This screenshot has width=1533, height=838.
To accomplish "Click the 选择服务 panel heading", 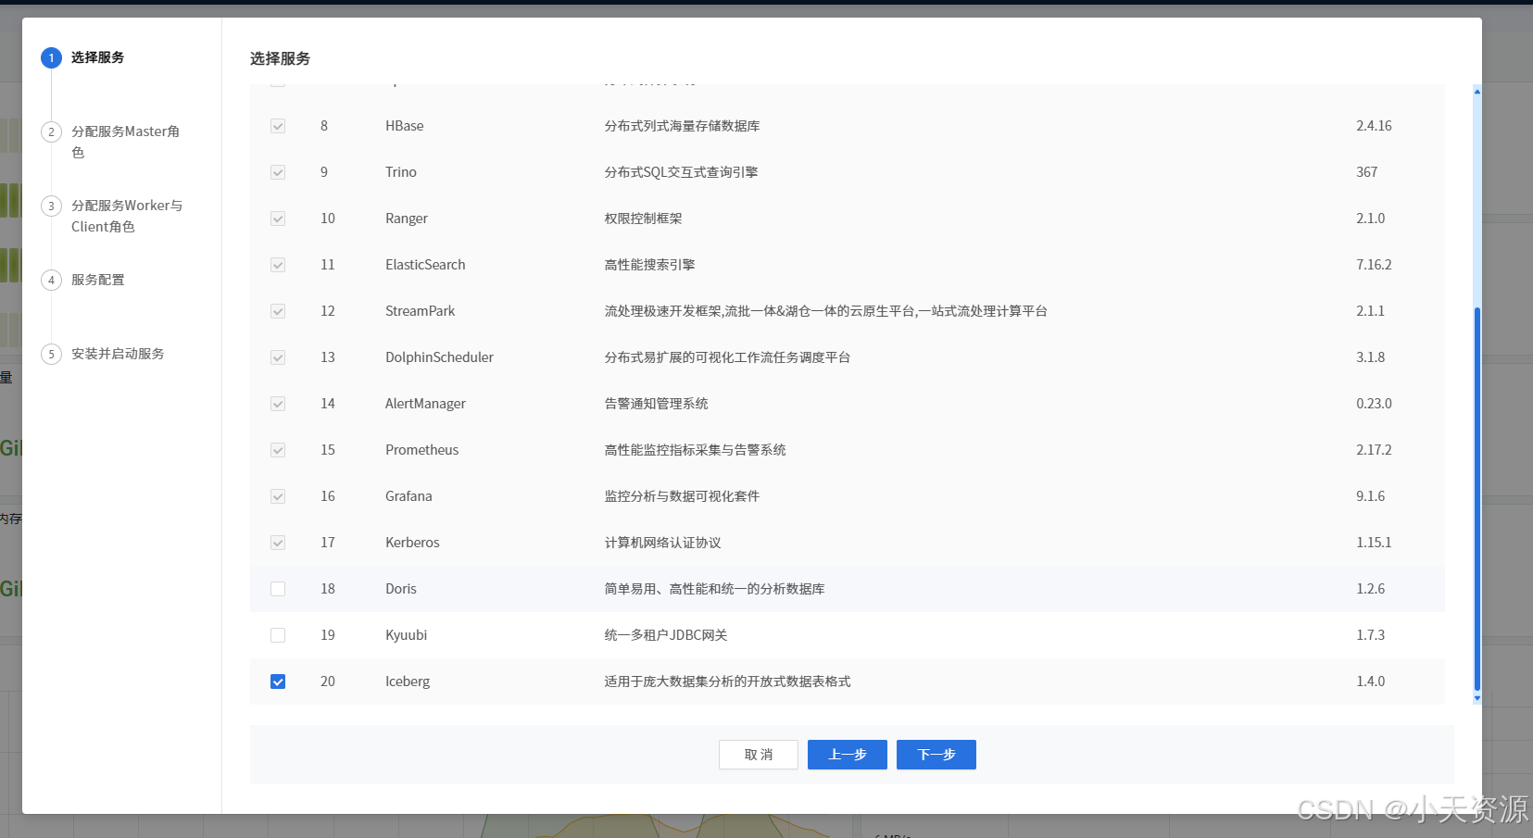I will coord(280,58).
